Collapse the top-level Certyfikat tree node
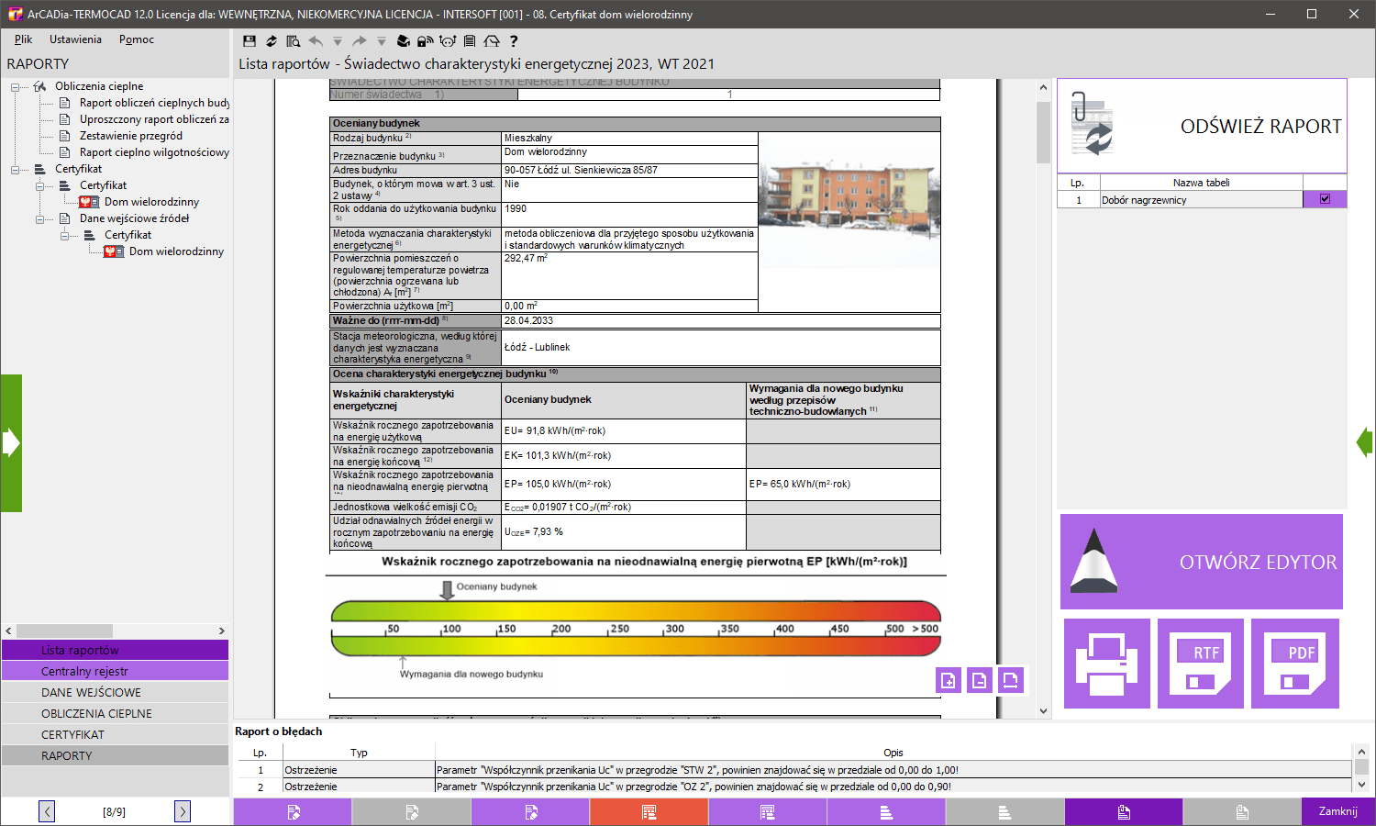 pos(15,170)
